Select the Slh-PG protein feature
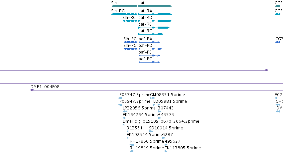Image resolution: width=283 pixels, height=153 pixels. (x=130, y=42)
